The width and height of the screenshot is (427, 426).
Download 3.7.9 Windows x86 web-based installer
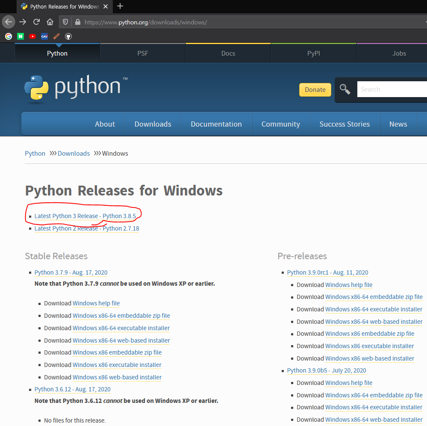coord(117,377)
